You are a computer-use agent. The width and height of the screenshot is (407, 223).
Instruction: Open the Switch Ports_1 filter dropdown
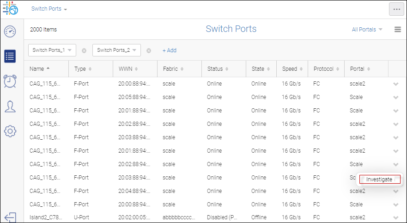[x=52, y=50]
